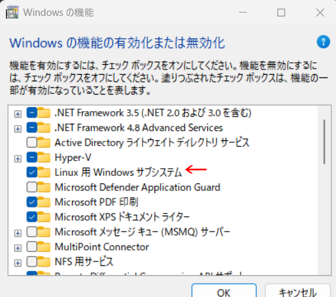Screen dimensions: 336x297
Task: Select Linux 用 Windows サブシステム label
Action: [118, 172]
